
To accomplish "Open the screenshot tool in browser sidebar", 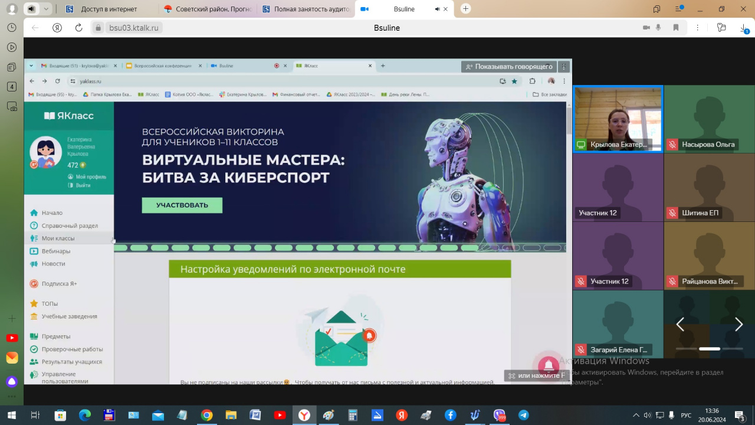I will tap(12, 107).
